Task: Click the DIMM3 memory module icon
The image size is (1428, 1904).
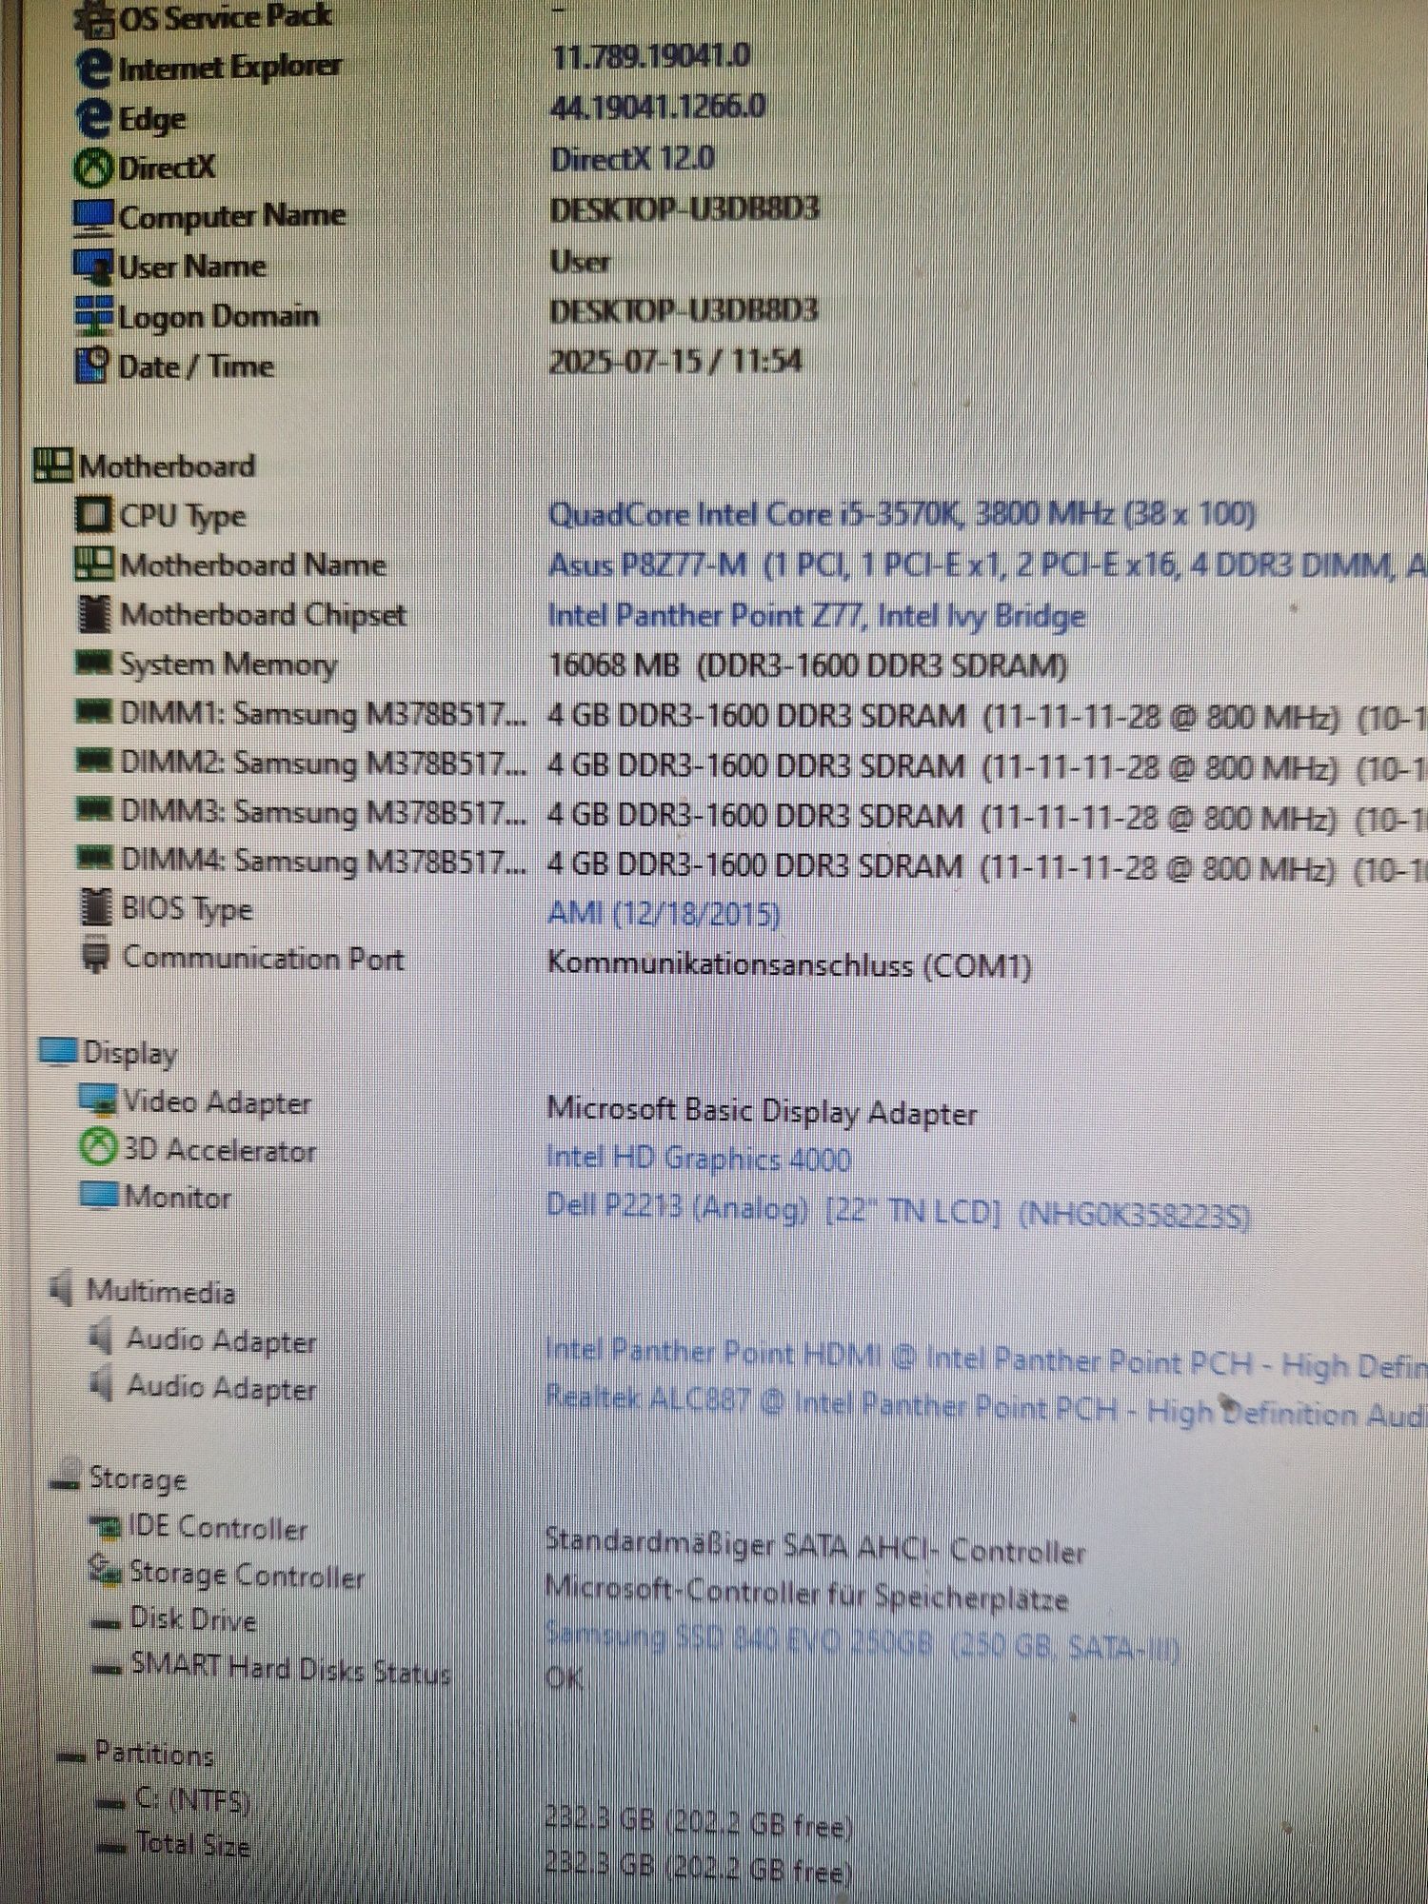Action: point(93,809)
